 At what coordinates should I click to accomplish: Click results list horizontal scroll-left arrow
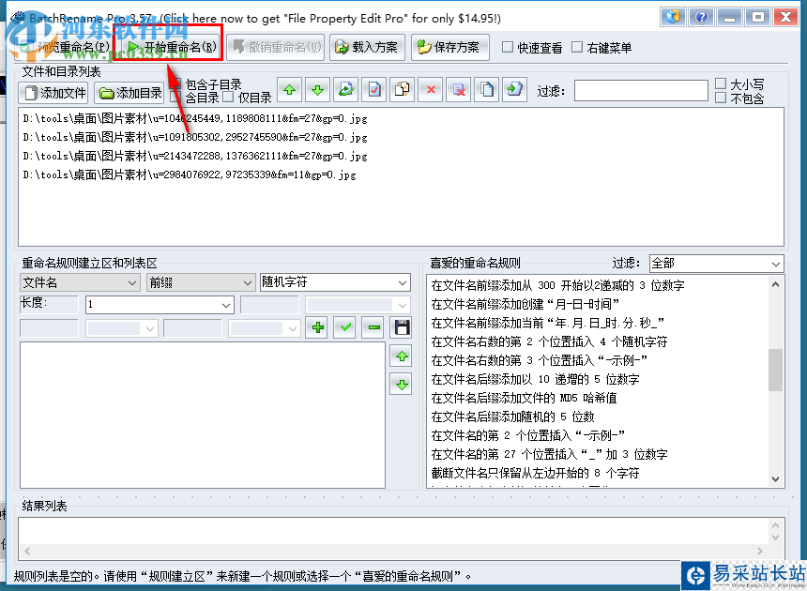point(27,551)
